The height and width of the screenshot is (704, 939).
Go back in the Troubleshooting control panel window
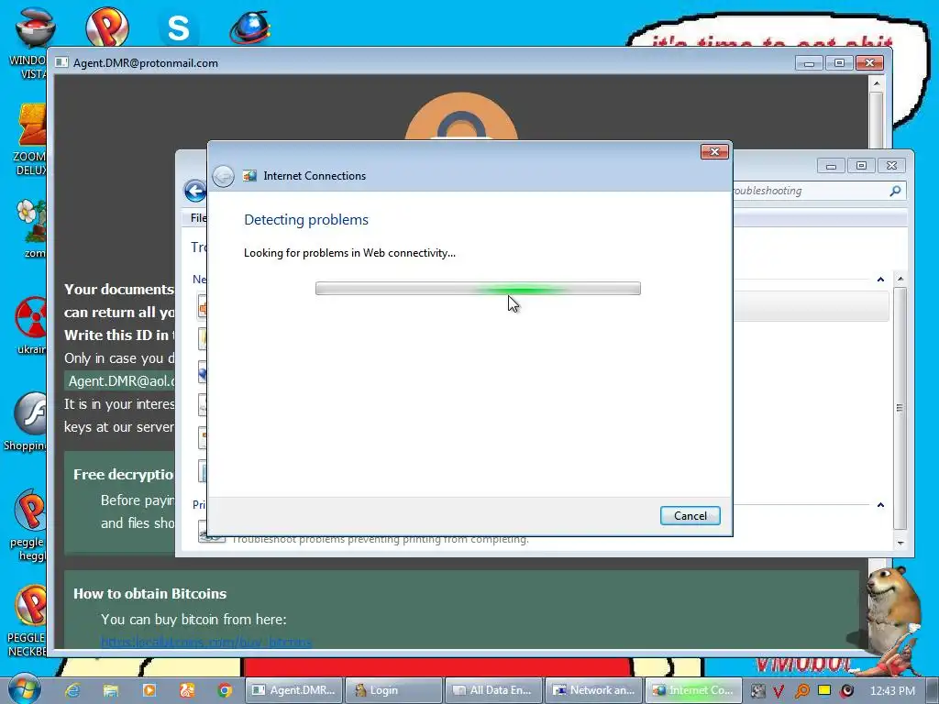[x=194, y=191]
